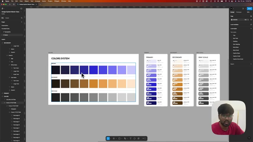Select the Rectangle shape tool

pyautogui.click(x=119, y=138)
